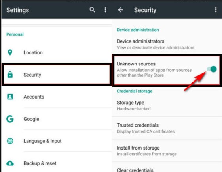Open the Location settings entry
Viewport: 222px width, 172px height.
coord(57,52)
